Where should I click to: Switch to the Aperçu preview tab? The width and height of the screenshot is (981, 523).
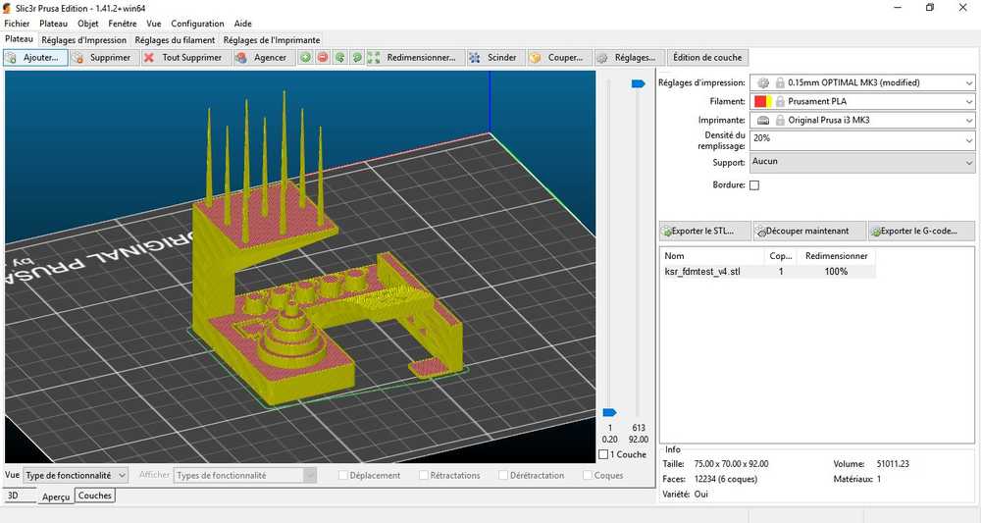pos(56,497)
